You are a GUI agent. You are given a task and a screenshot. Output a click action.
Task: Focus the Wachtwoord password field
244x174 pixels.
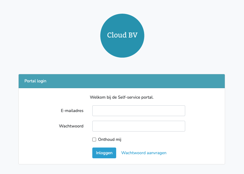point(139,126)
